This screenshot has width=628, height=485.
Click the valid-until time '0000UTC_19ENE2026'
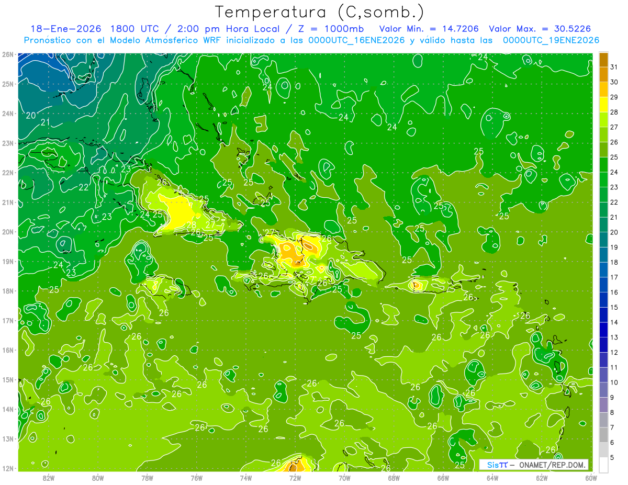[551, 40]
